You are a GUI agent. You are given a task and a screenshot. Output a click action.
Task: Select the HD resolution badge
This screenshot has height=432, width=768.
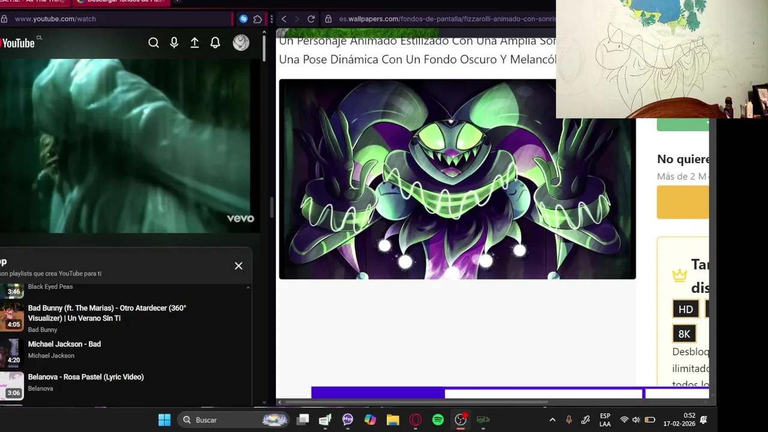coord(686,310)
